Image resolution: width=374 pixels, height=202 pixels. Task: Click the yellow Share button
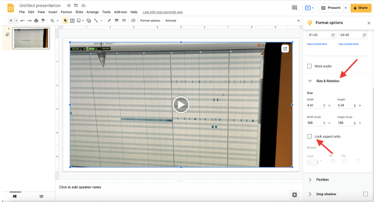pyautogui.click(x=361, y=8)
